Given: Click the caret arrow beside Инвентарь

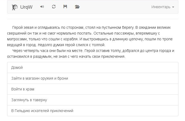Looking at the screenshot, I should (173, 7).
